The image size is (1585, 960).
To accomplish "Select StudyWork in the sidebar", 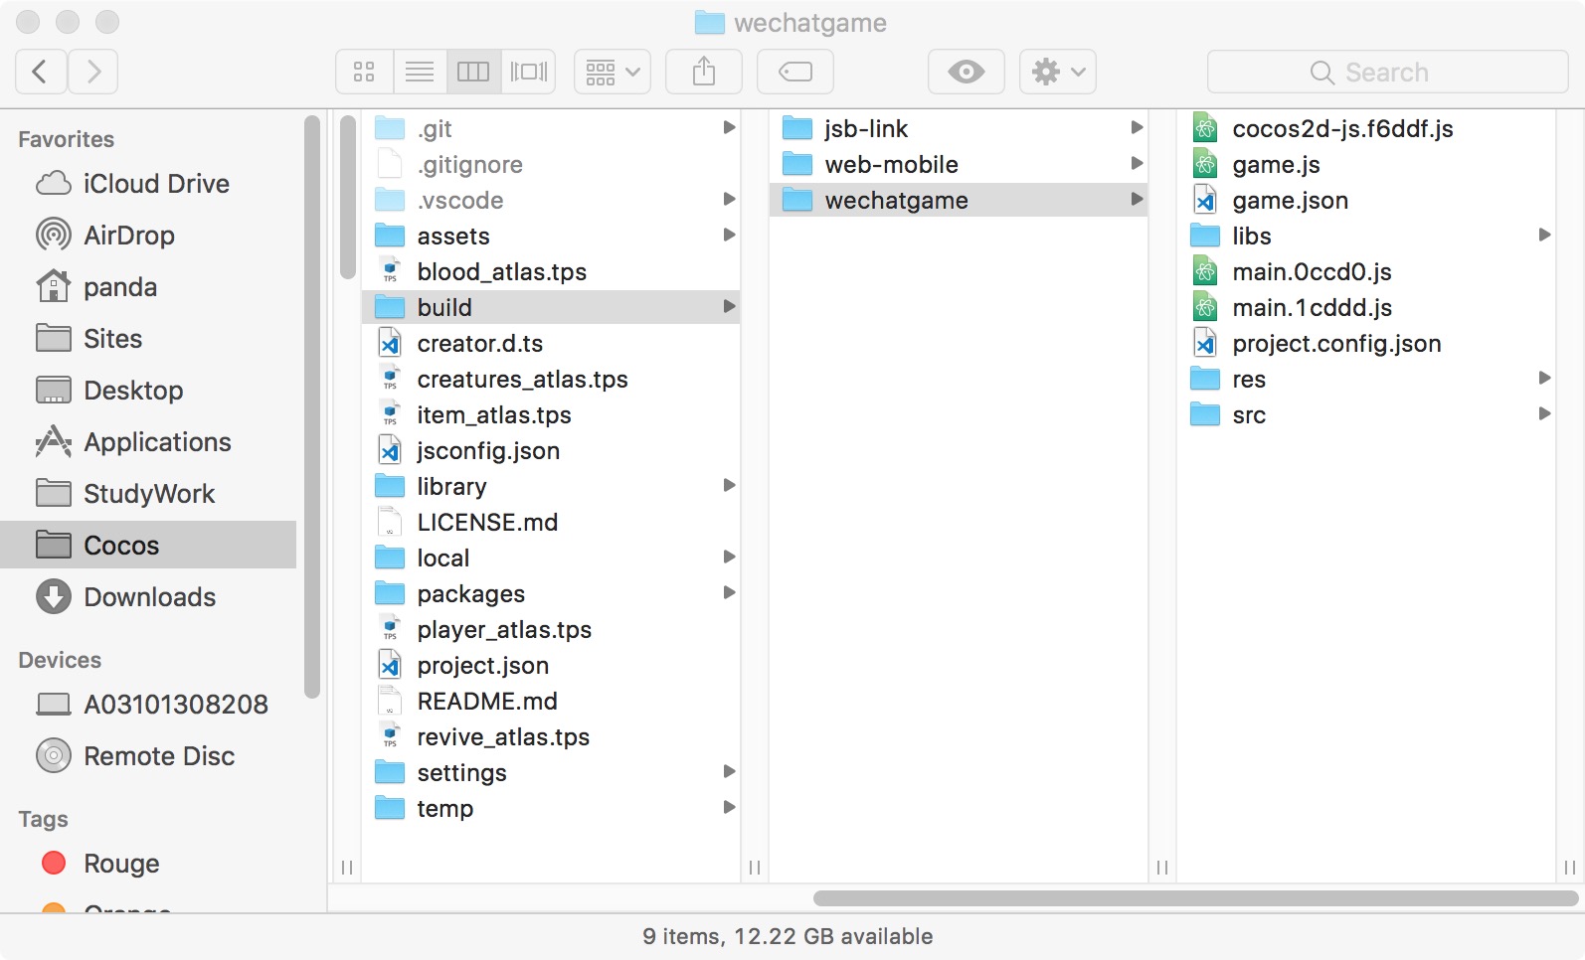I will pos(149,494).
